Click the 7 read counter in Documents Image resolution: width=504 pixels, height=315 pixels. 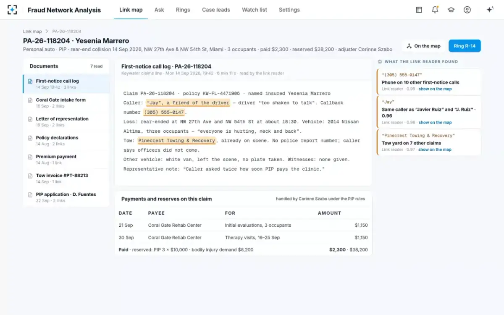[96, 66]
